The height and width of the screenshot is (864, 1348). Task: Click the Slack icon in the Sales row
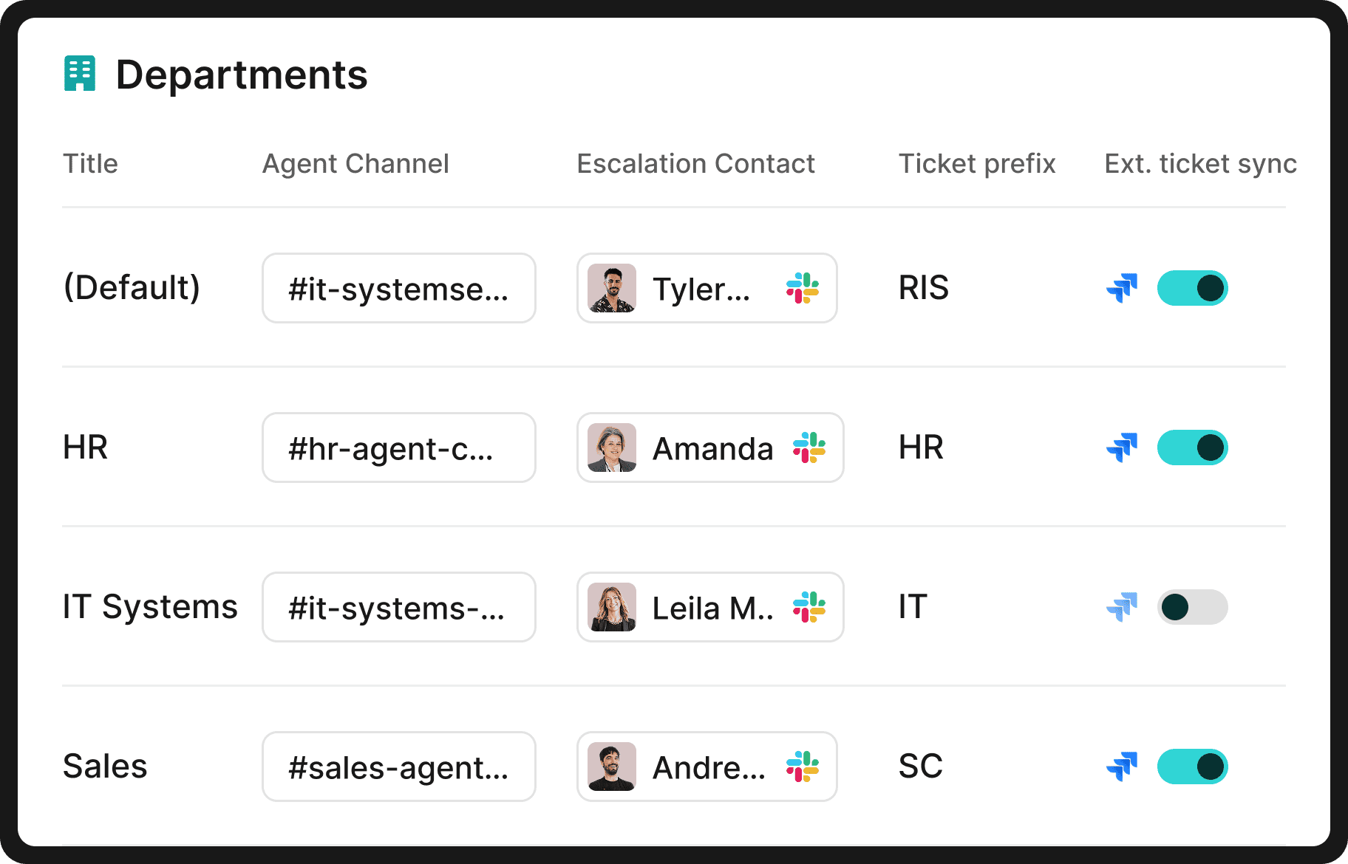(804, 767)
